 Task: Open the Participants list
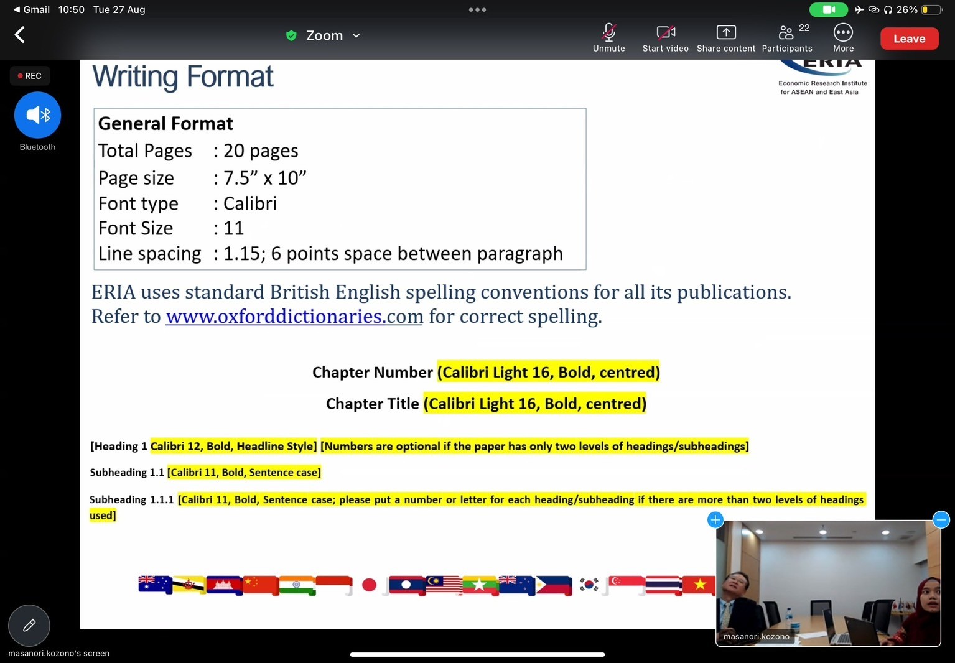787,38
